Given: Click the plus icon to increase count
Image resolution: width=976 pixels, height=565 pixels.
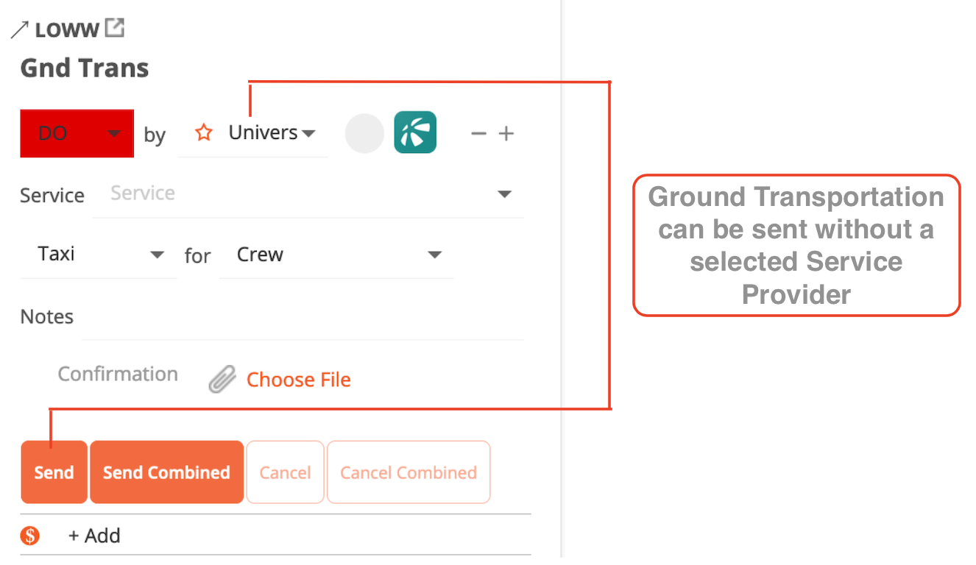Looking at the screenshot, I should pos(506,133).
